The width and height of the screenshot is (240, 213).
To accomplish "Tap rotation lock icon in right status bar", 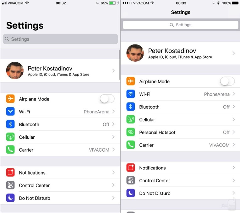I will point(219,3).
